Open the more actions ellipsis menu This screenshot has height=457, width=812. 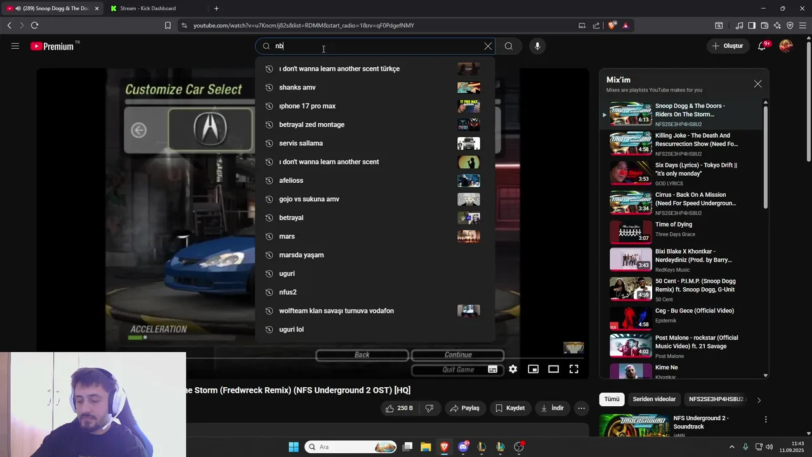pos(581,408)
